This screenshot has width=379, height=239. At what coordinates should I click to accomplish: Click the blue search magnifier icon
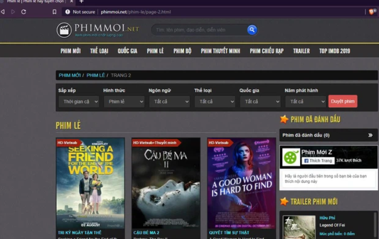click(252, 30)
